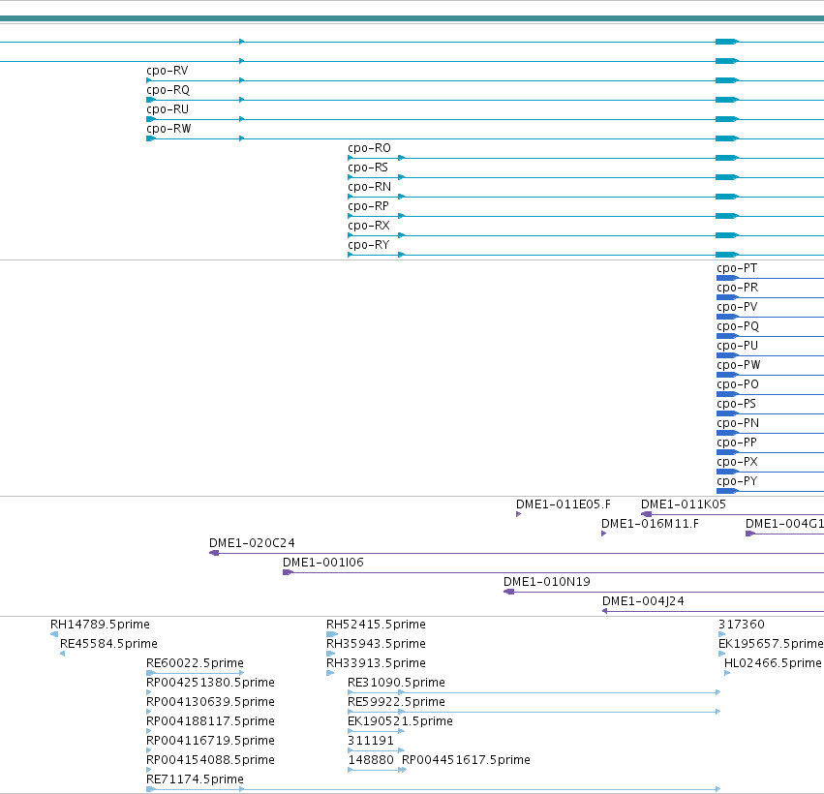Click the cpo-PY protein label
Image resolution: width=824 pixels, height=794 pixels.
click(x=737, y=482)
